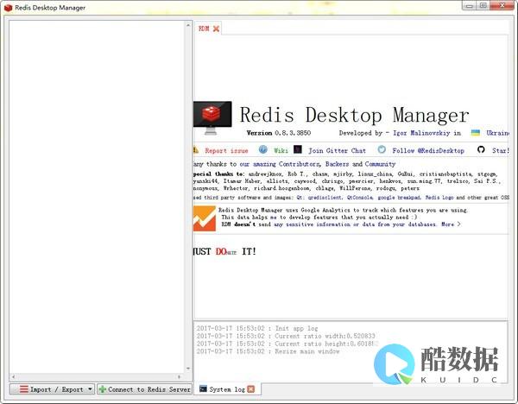Click the connections panel scroll up arrow
This screenshot has width=518, height=404.
coord(188,25)
